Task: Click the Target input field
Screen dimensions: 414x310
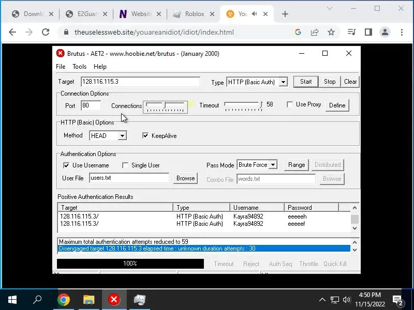Action: click(x=140, y=82)
